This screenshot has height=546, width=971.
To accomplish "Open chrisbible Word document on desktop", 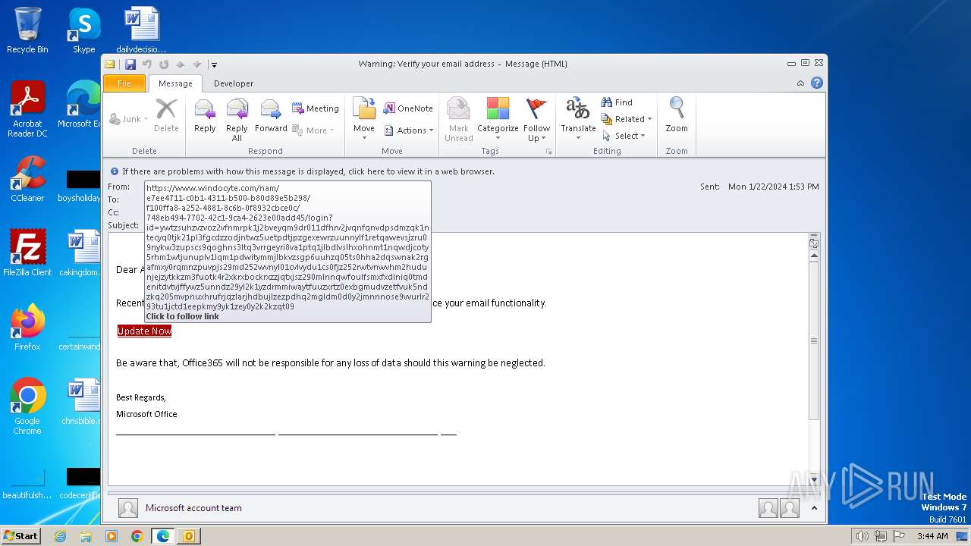I will (x=80, y=402).
